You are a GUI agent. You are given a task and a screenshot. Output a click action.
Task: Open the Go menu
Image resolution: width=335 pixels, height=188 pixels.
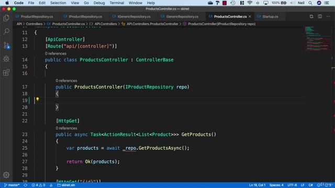(x=86, y=3)
